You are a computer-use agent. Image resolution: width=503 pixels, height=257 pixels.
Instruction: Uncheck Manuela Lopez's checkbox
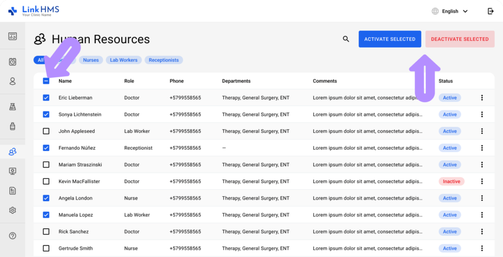[x=46, y=215]
